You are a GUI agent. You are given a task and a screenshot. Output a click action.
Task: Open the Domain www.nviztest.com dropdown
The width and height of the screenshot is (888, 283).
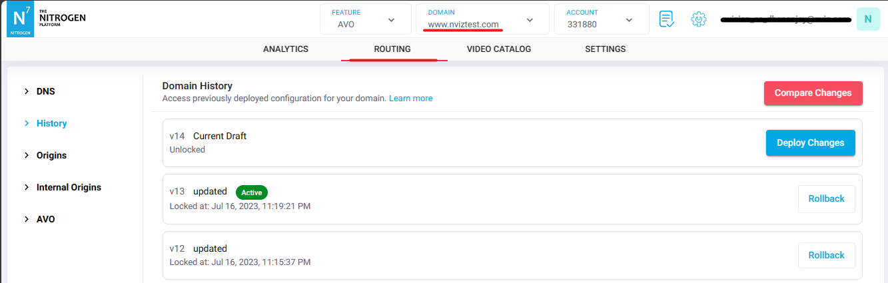482,19
